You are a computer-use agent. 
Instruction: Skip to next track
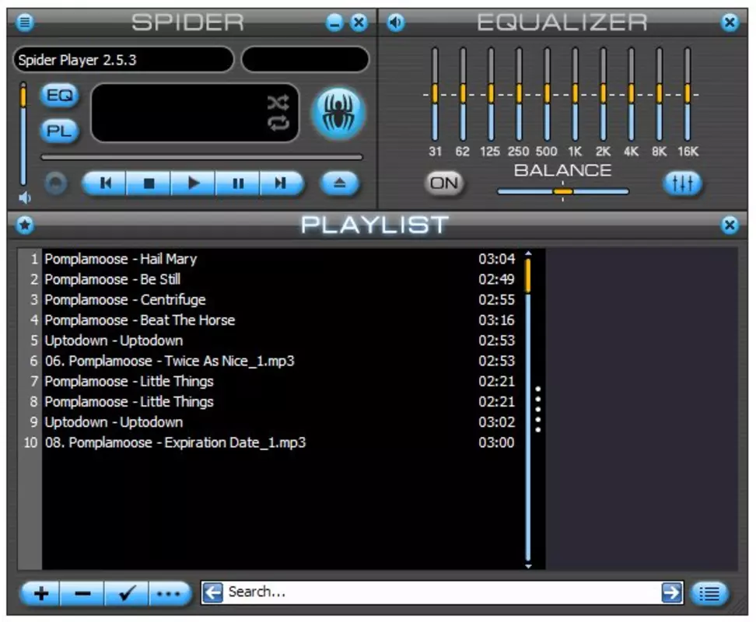[x=282, y=183]
